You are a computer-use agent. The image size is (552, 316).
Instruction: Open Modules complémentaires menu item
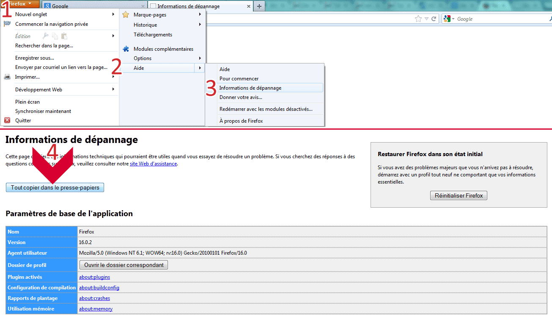pyautogui.click(x=162, y=49)
